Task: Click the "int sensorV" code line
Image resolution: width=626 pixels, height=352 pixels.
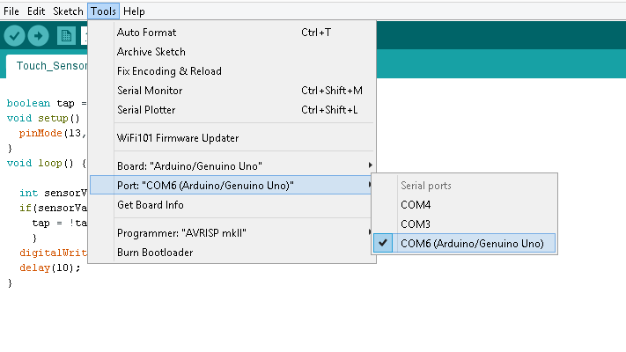Action: pyautogui.click(x=53, y=194)
